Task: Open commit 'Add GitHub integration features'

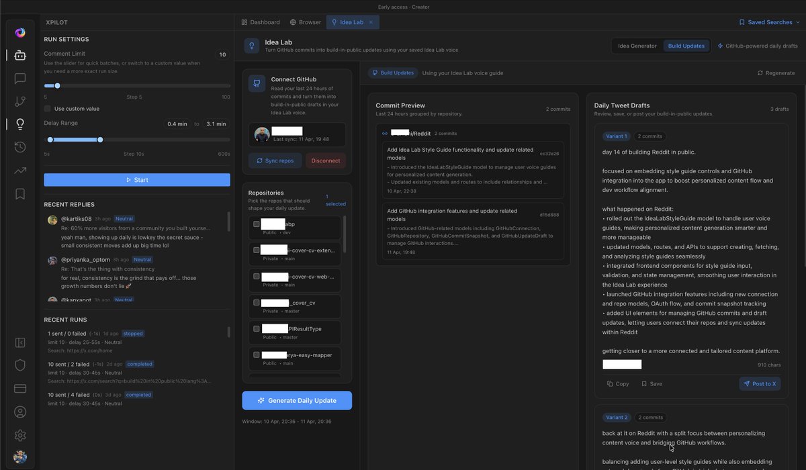Action: [x=474, y=232]
